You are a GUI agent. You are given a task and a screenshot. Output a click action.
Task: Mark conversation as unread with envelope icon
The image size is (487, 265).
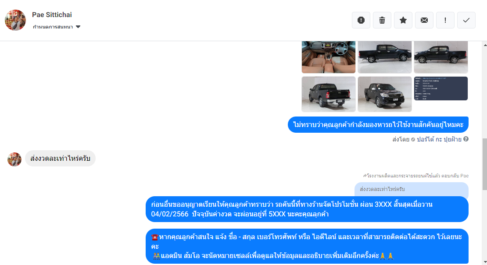pyautogui.click(x=424, y=20)
